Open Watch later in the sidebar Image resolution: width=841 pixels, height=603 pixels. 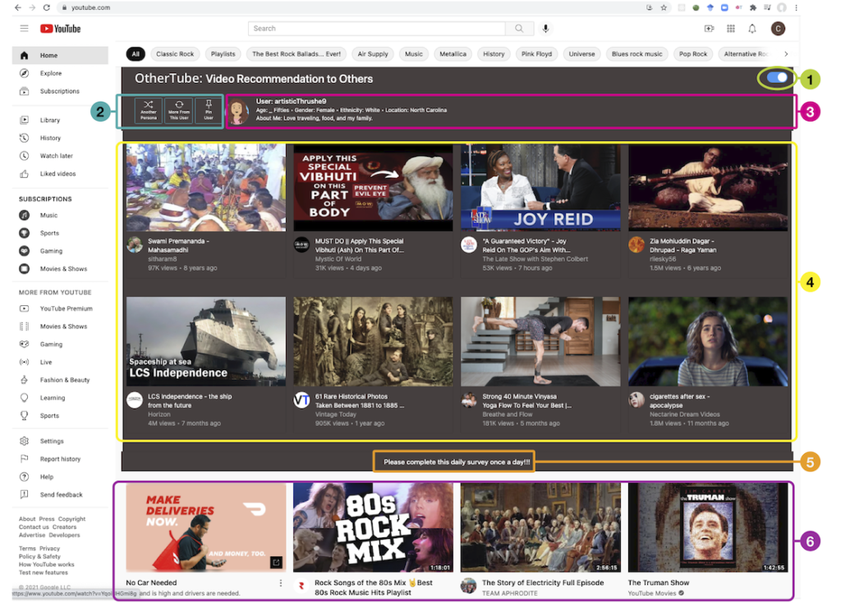pyautogui.click(x=60, y=155)
